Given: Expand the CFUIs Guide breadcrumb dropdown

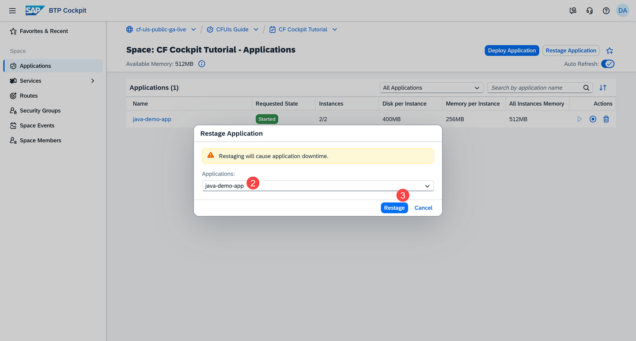Looking at the screenshot, I should tap(256, 30).
